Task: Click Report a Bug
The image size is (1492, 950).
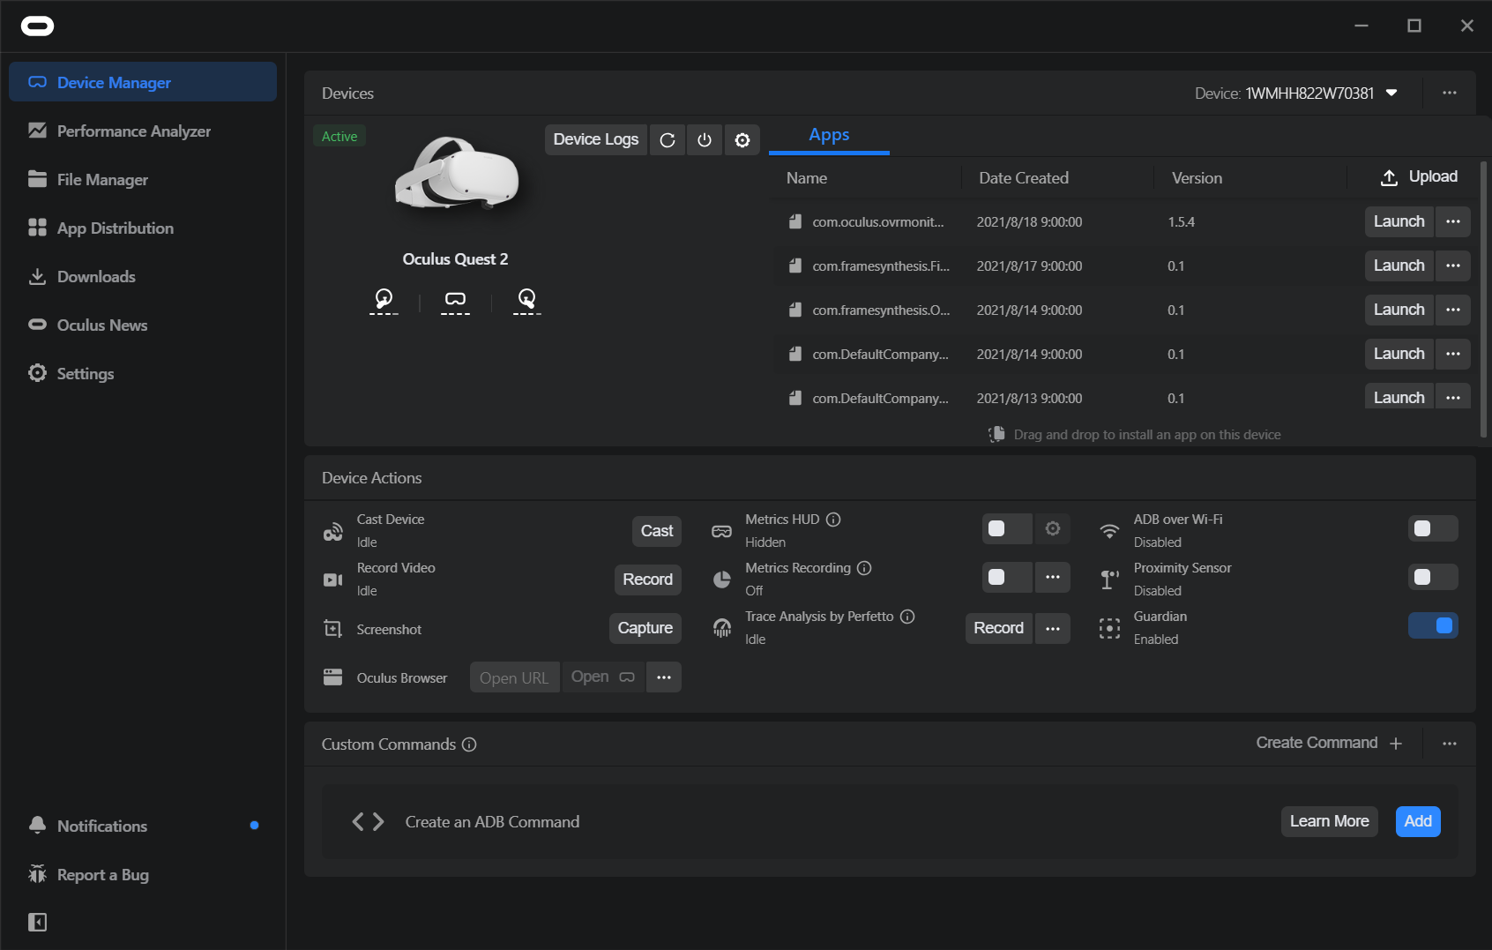Action: pos(143,874)
